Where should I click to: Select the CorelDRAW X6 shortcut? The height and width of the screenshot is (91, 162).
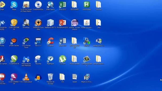click(x=14, y=59)
